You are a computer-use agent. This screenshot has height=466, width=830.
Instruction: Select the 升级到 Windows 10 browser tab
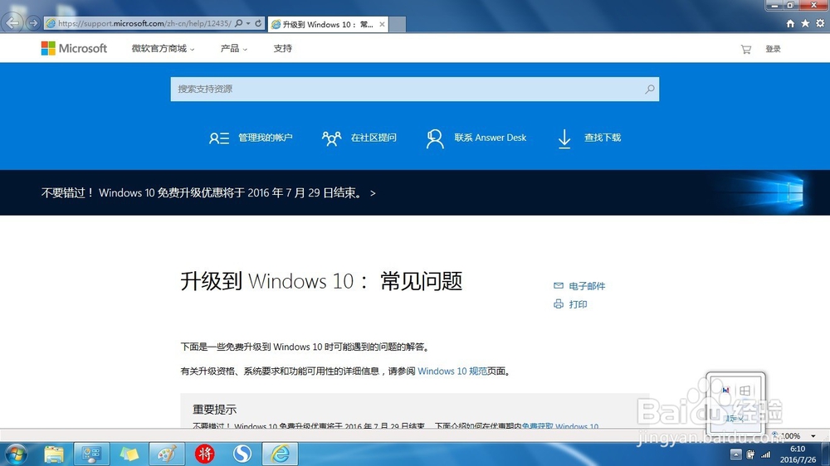tap(328, 24)
